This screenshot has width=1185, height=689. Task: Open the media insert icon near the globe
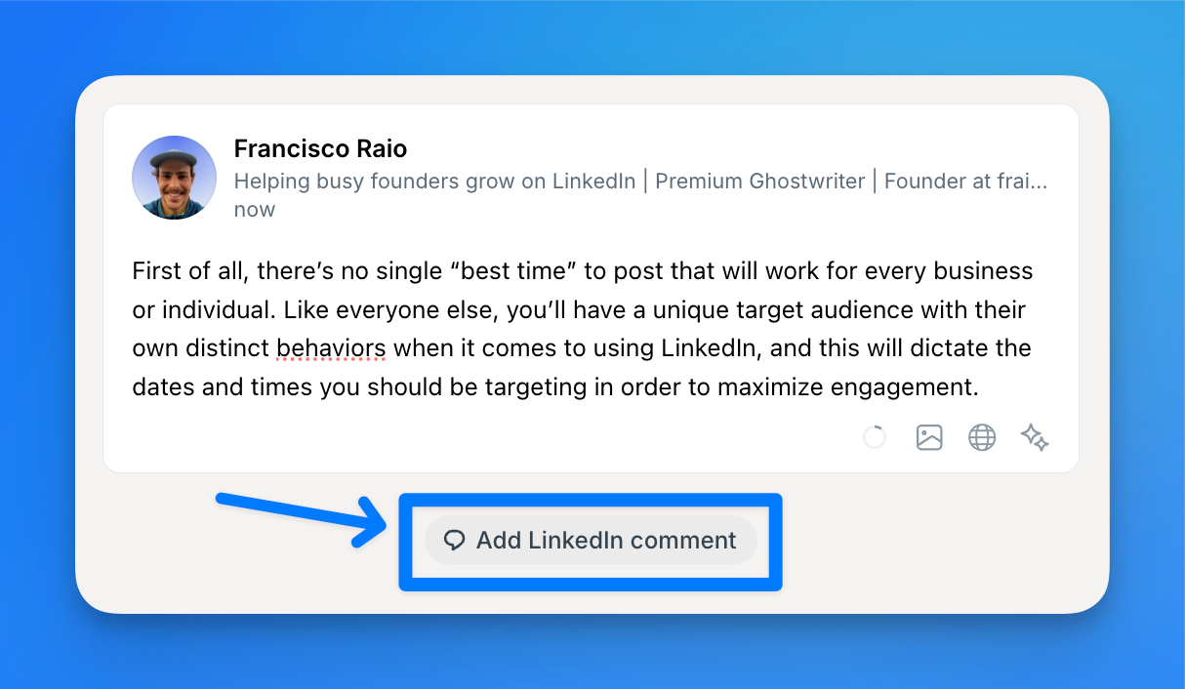pos(928,437)
